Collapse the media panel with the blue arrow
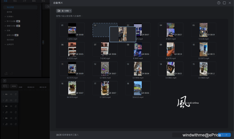234x139 pixels. (x=43, y=42)
